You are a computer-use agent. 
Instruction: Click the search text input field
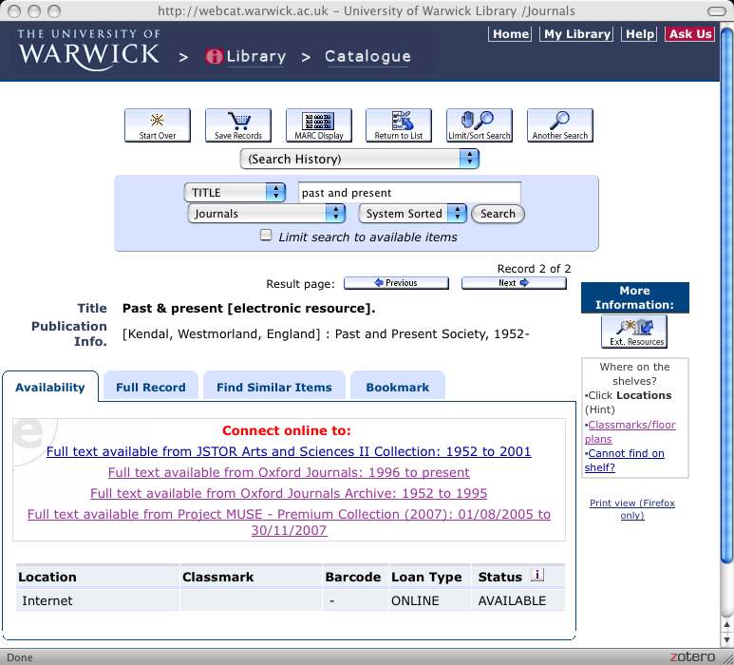pos(408,193)
